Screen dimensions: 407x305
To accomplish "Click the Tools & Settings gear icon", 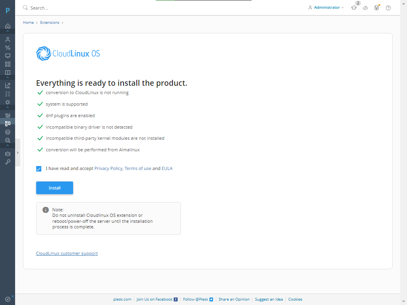I will pos(8,102).
